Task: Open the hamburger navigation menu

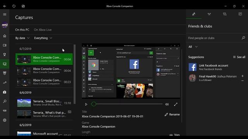Action: (x=5, y=15)
